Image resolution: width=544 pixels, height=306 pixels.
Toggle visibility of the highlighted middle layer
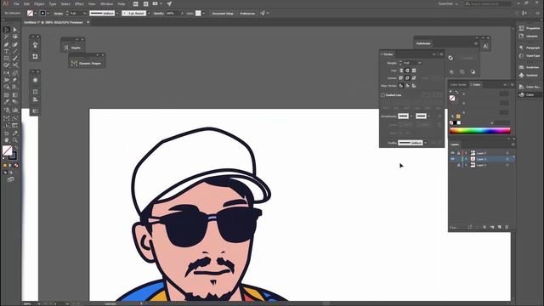click(x=452, y=159)
